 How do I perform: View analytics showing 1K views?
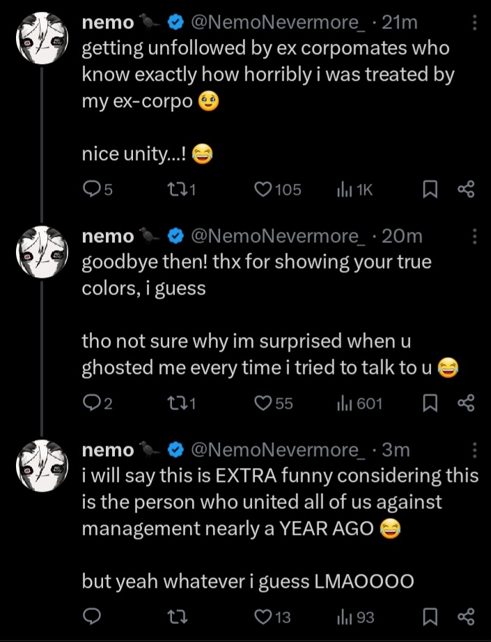coord(345,189)
